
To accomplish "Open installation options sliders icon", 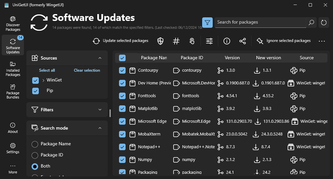I will tap(209, 41).
